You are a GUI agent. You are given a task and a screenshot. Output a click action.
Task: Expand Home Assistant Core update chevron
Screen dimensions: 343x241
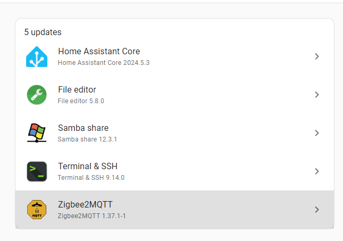317,56
